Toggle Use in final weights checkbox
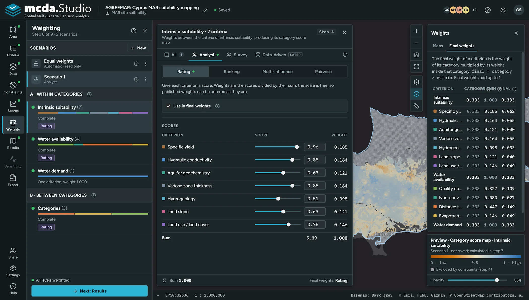The width and height of the screenshot is (529, 300). pos(169,106)
